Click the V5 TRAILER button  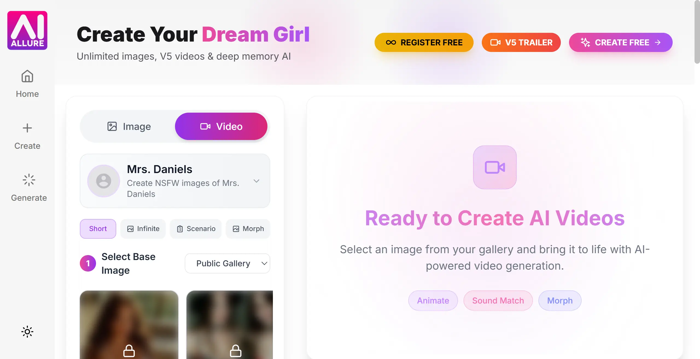point(521,42)
